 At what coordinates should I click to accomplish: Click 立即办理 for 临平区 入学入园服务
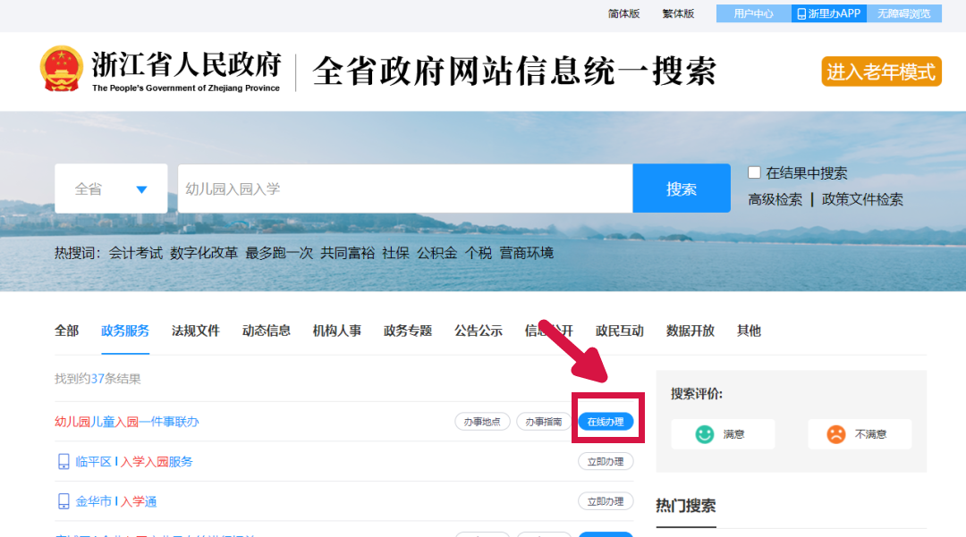point(606,461)
